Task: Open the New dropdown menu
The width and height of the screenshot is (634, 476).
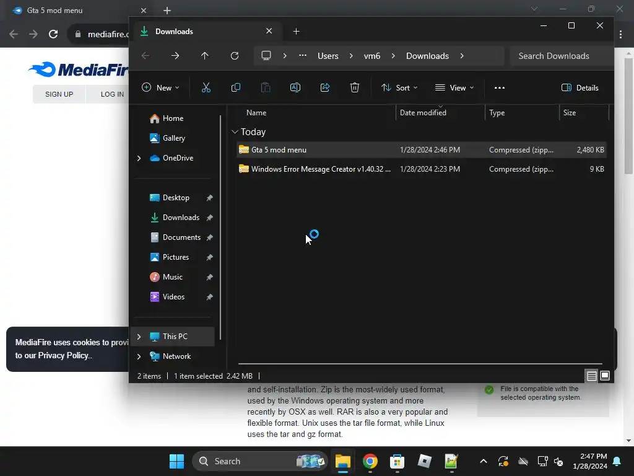Action: 160,87
